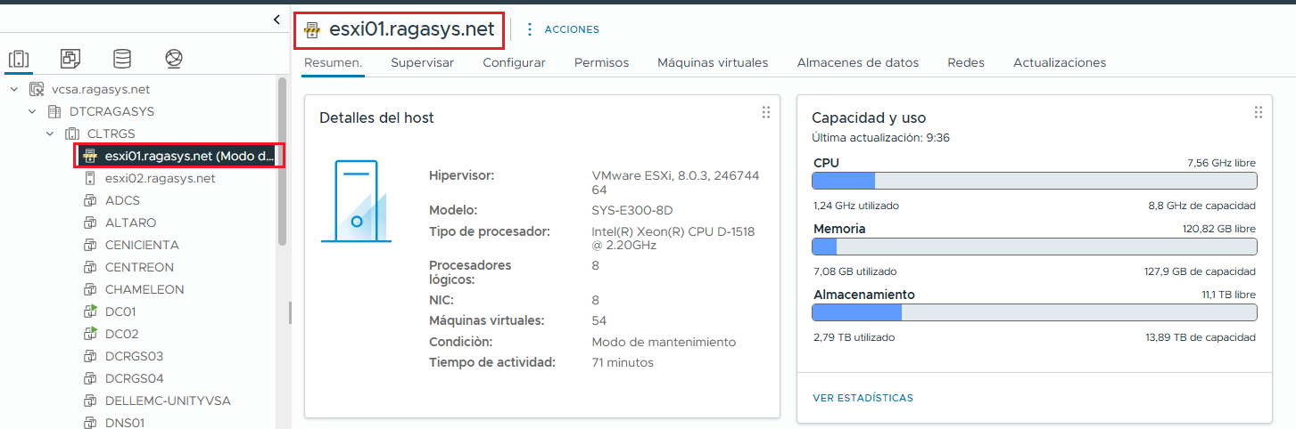Click the value 'Modo de mantenimiento'
Screen dimensions: 1296x429
(x=664, y=342)
